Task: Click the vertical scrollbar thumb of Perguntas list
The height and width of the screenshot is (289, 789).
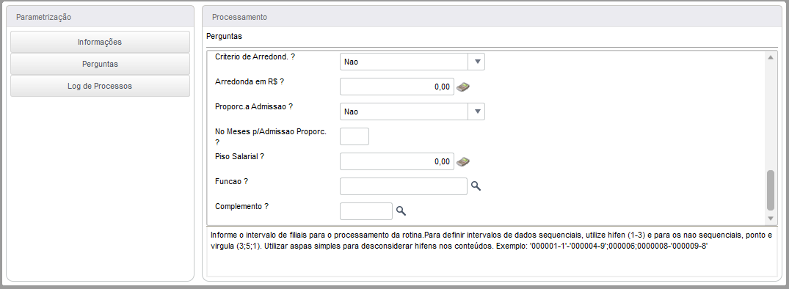Action: (770, 190)
